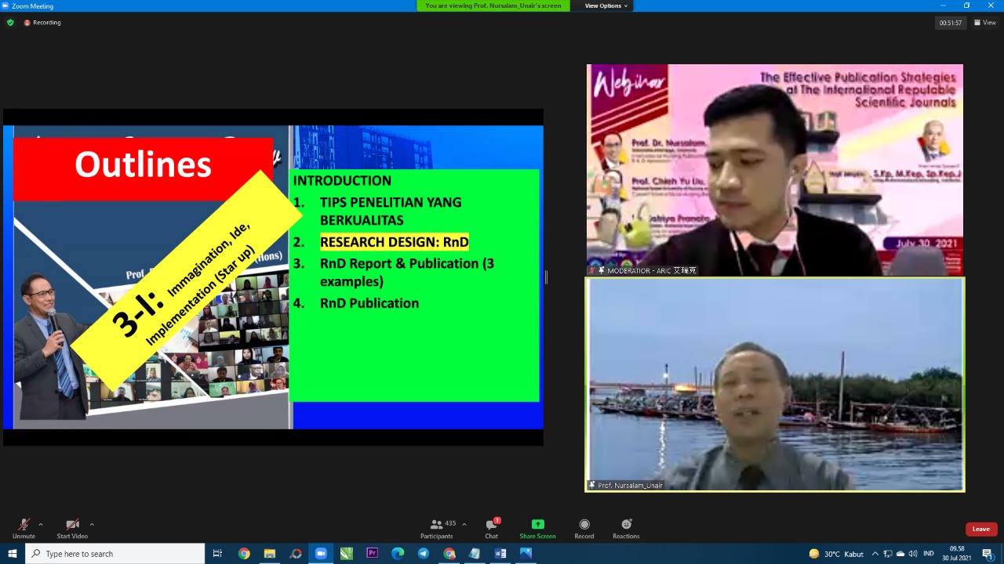1004x564 pixels.
Task: Open the Photos app taskbar icon
Action: click(526, 554)
